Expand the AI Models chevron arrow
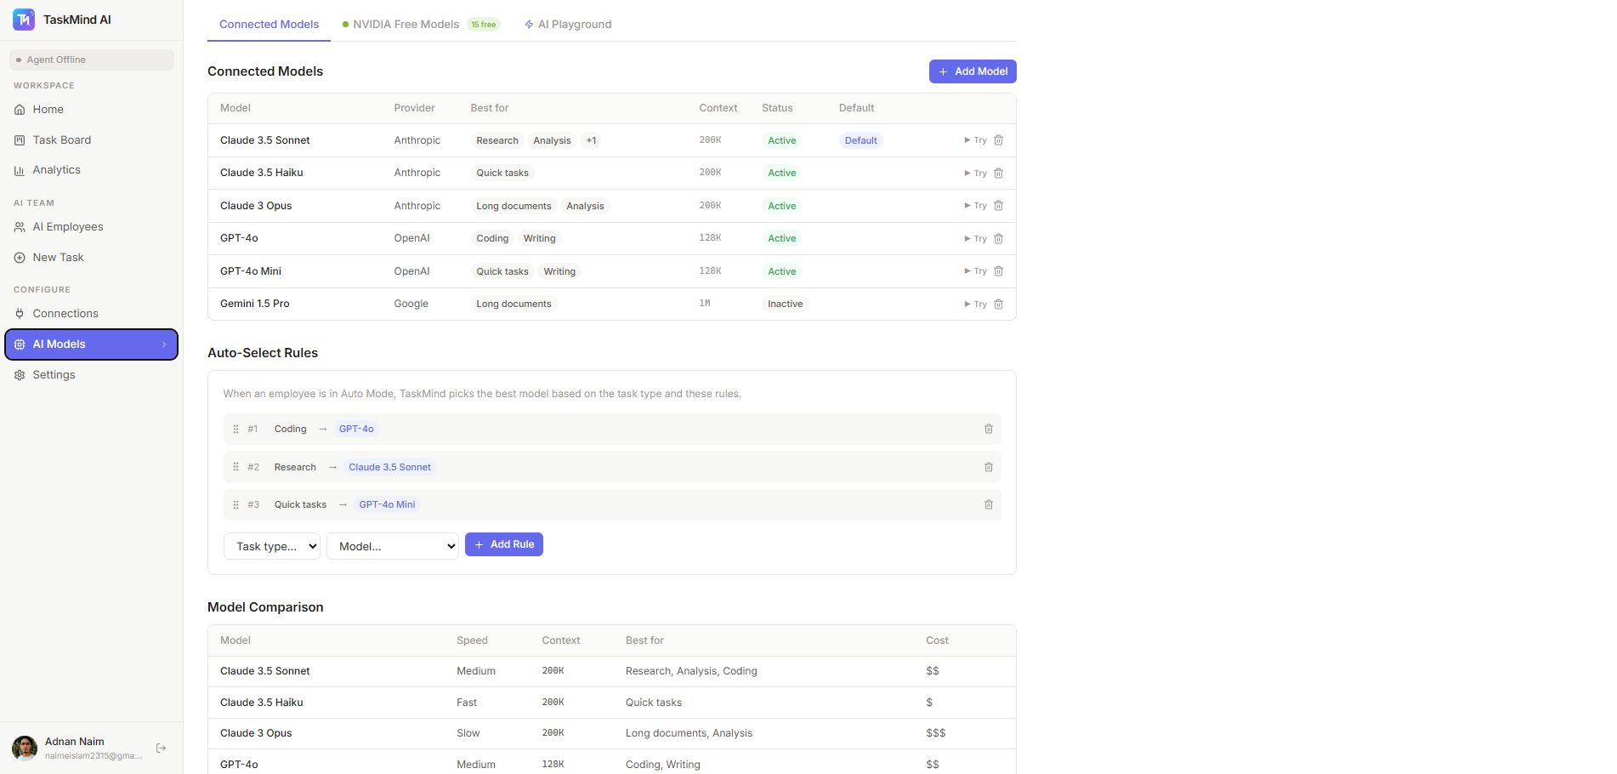 pyautogui.click(x=164, y=344)
